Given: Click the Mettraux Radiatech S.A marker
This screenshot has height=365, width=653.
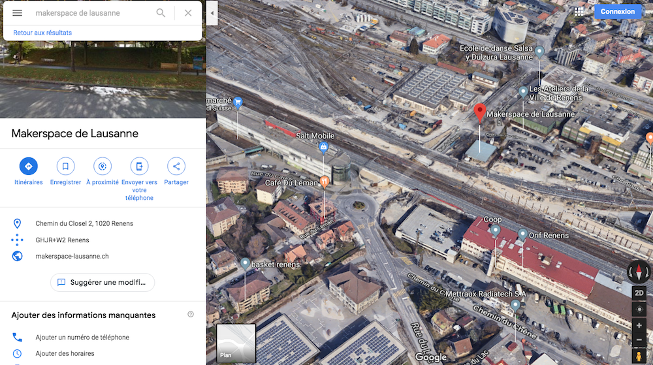Looking at the screenshot, I should [x=515, y=306].
